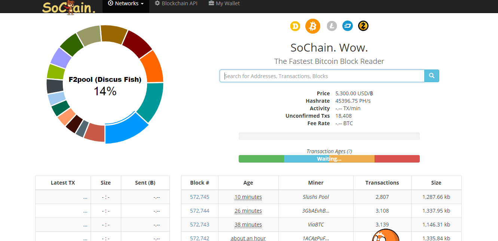The image size is (498, 241).
Task: Click the 1,287.66 kb block size
Action: coord(436,197)
